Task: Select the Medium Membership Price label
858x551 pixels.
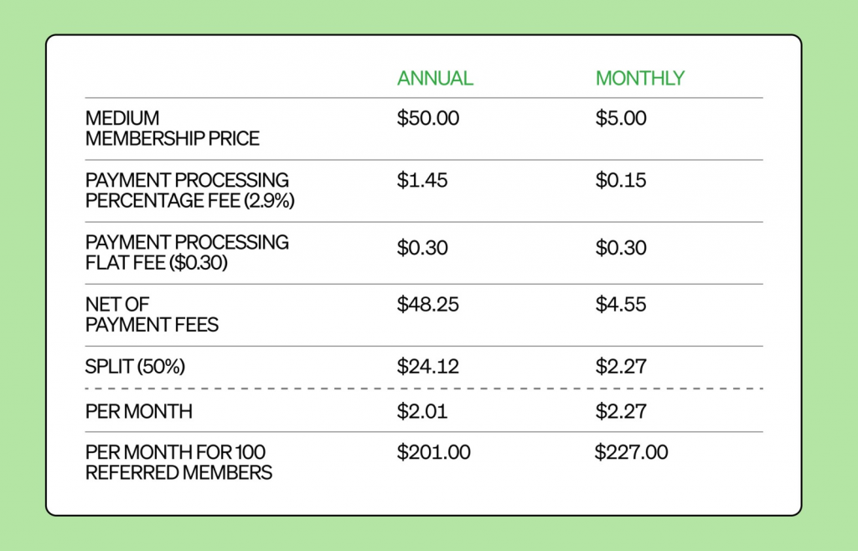Action: [173, 128]
